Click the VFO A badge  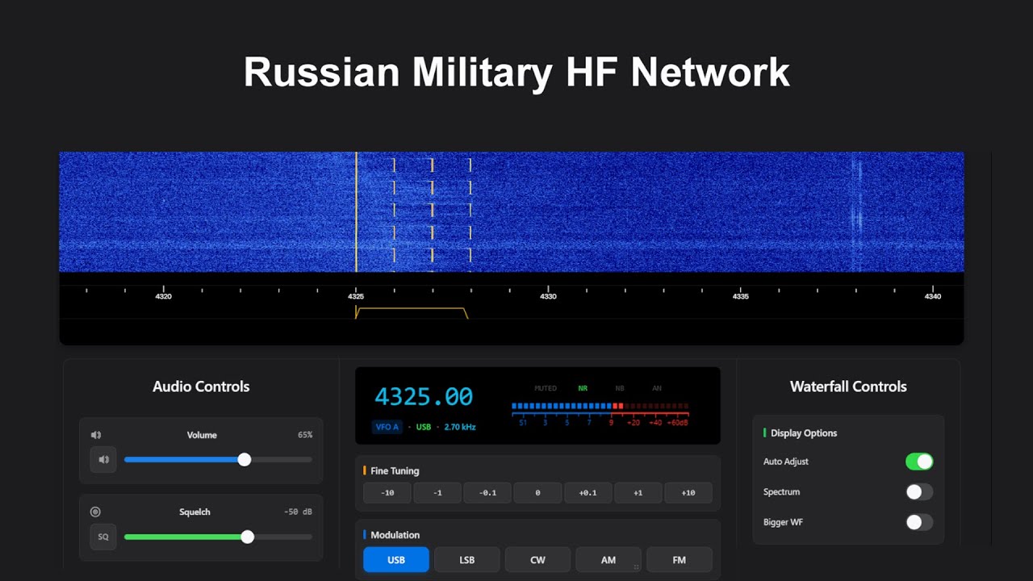[x=387, y=427]
